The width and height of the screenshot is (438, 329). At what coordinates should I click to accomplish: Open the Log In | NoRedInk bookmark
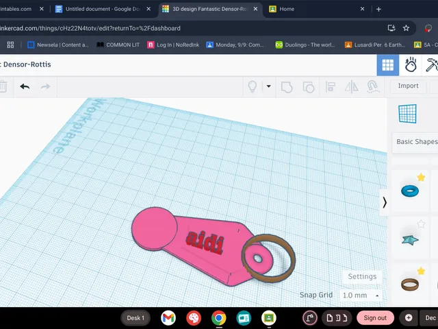point(173,45)
